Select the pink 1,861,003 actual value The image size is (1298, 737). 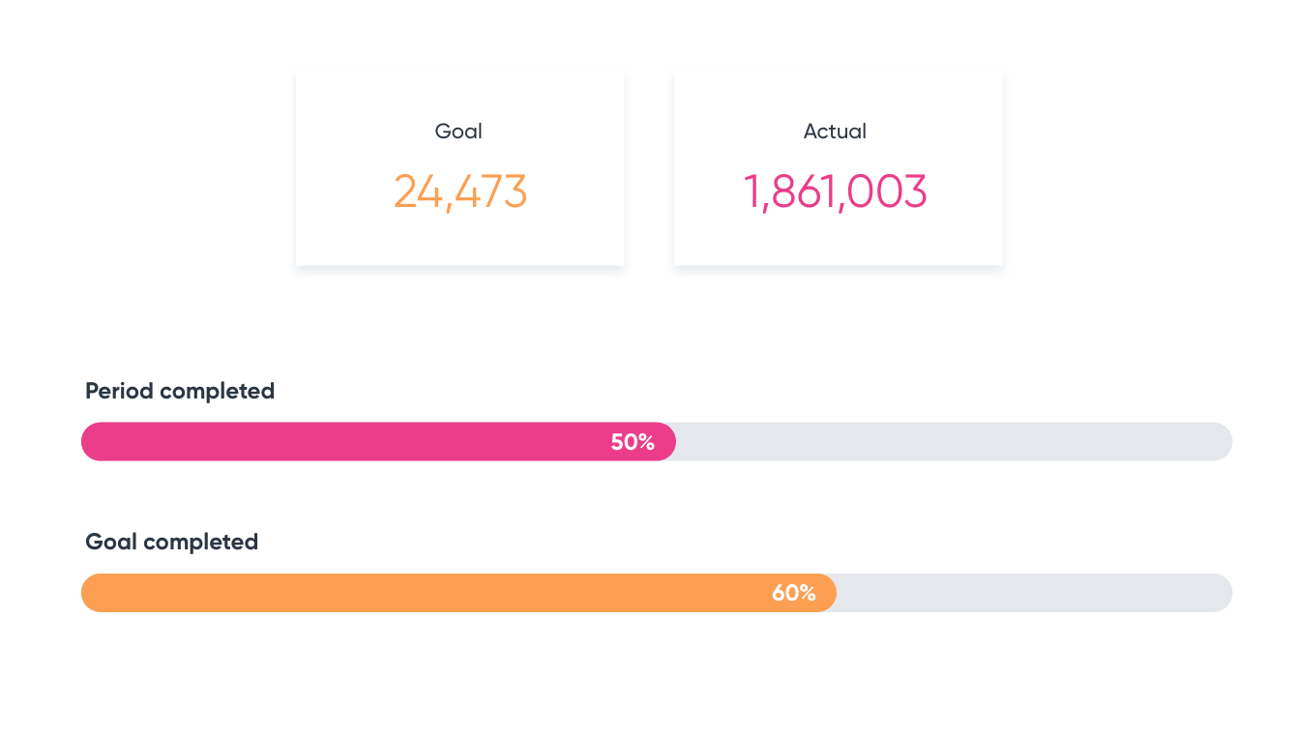coord(835,192)
